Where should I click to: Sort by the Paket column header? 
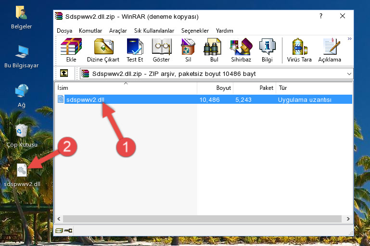click(255, 87)
